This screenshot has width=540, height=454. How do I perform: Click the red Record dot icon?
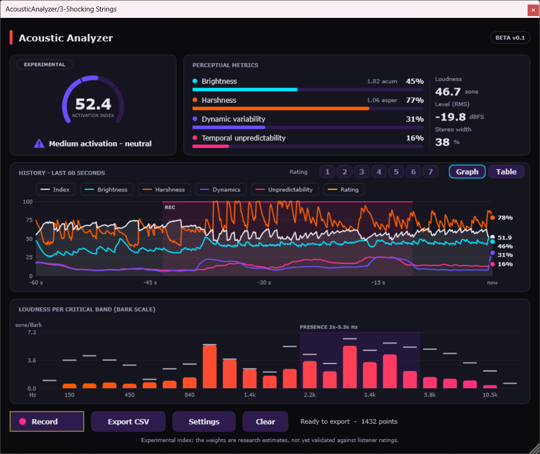pyautogui.click(x=23, y=421)
